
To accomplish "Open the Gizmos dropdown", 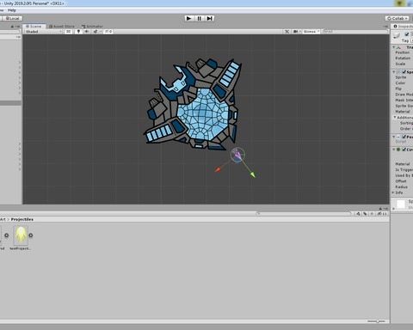I will point(311,32).
